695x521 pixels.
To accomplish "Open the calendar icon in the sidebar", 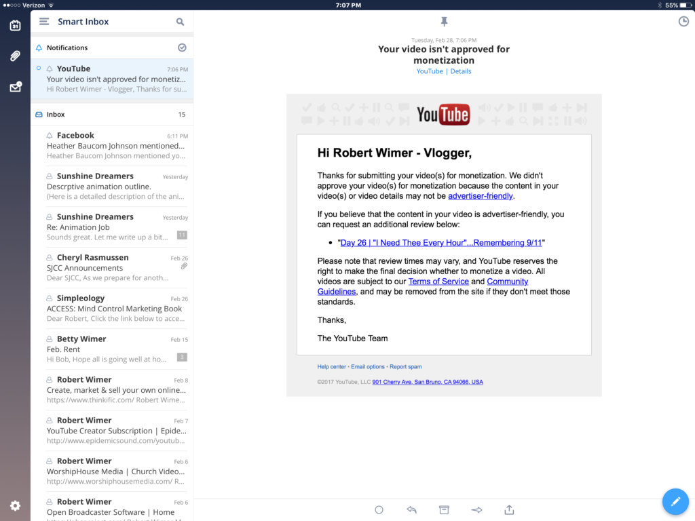I will (x=15, y=25).
